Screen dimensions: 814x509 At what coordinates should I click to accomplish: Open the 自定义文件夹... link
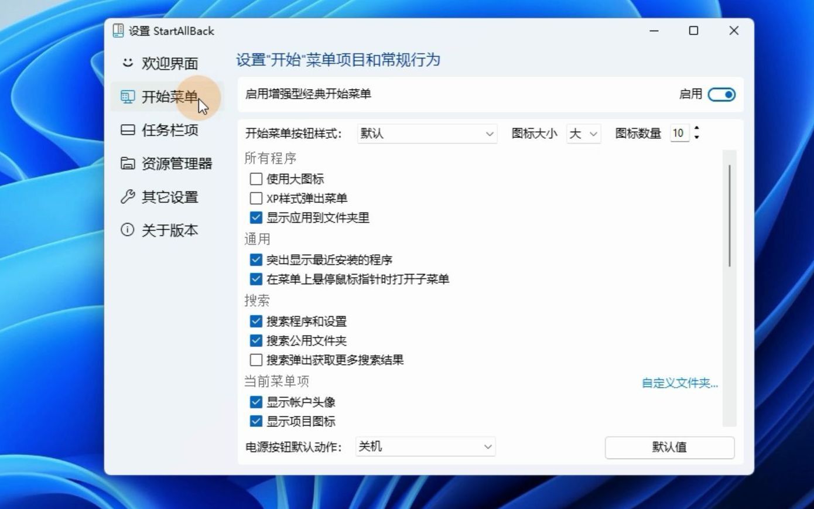tap(680, 383)
